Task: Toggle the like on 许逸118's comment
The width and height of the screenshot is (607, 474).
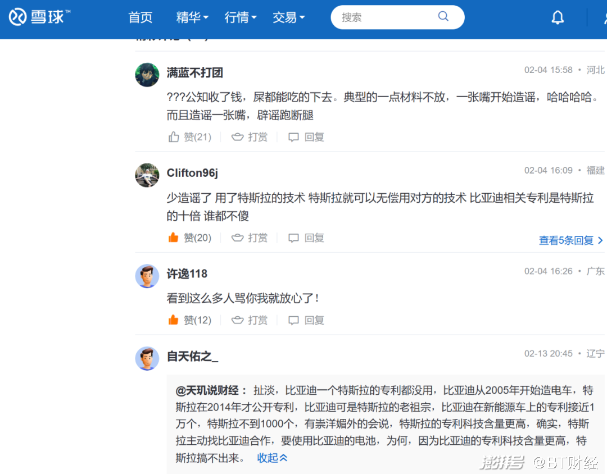Action: (x=174, y=320)
